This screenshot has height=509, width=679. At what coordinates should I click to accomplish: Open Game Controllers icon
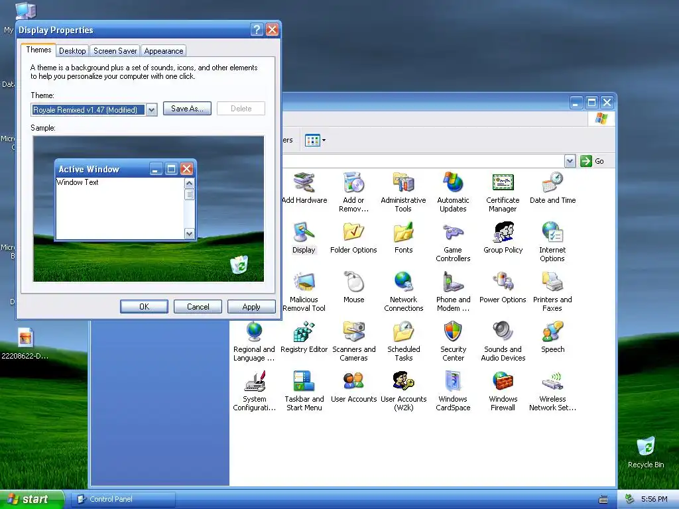pos(453,242)
